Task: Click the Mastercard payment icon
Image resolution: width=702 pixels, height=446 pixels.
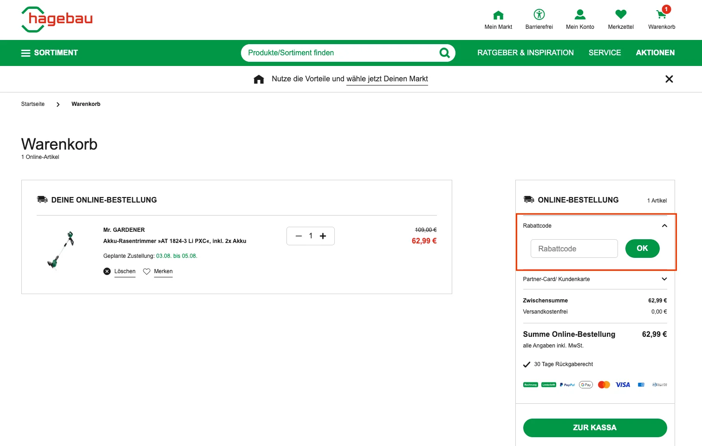Action: pos(604,385)
